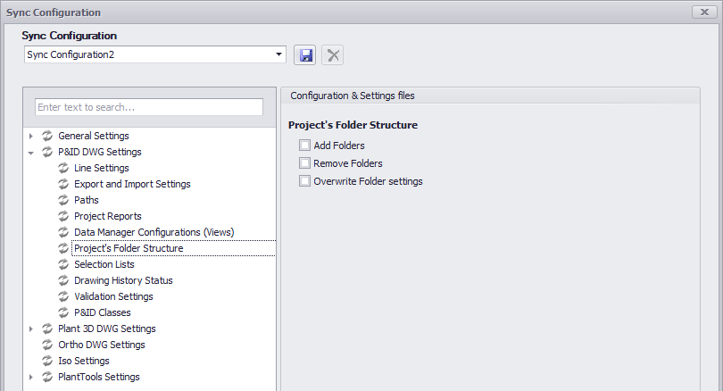Click sync icon beside Plant 3D DWG Settings
Screen dimensions: 723x391
point(47,329)
